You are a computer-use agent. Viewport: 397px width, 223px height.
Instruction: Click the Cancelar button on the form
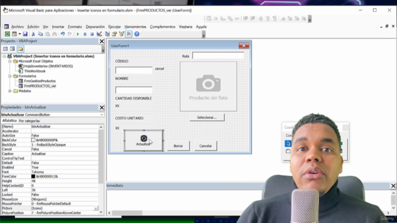pos(205,146)
